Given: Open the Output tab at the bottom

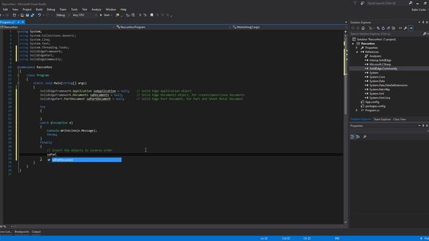Looking at the screenshot, I should coord(36,232).
